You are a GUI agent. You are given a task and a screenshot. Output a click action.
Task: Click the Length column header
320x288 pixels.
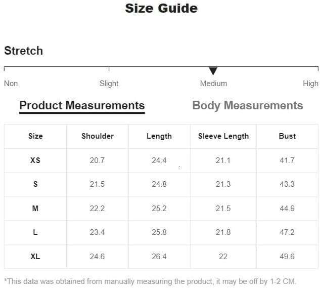pos(159,136)
